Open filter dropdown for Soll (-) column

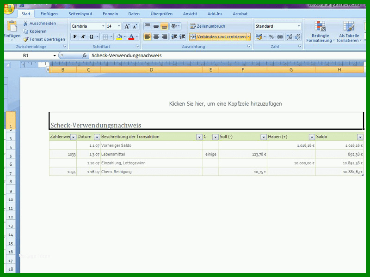[264, 137]
